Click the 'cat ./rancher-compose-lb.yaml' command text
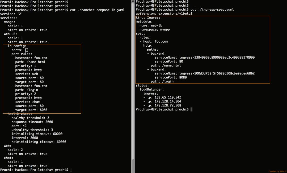The height and width of the screenshot is (173, 287). (97, 10)
